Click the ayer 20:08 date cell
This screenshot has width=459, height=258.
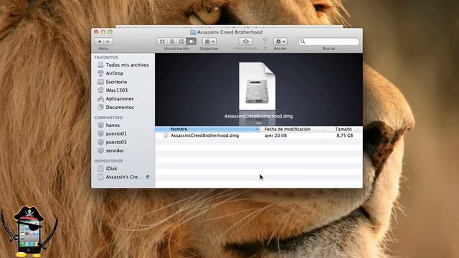pos(275,135)
